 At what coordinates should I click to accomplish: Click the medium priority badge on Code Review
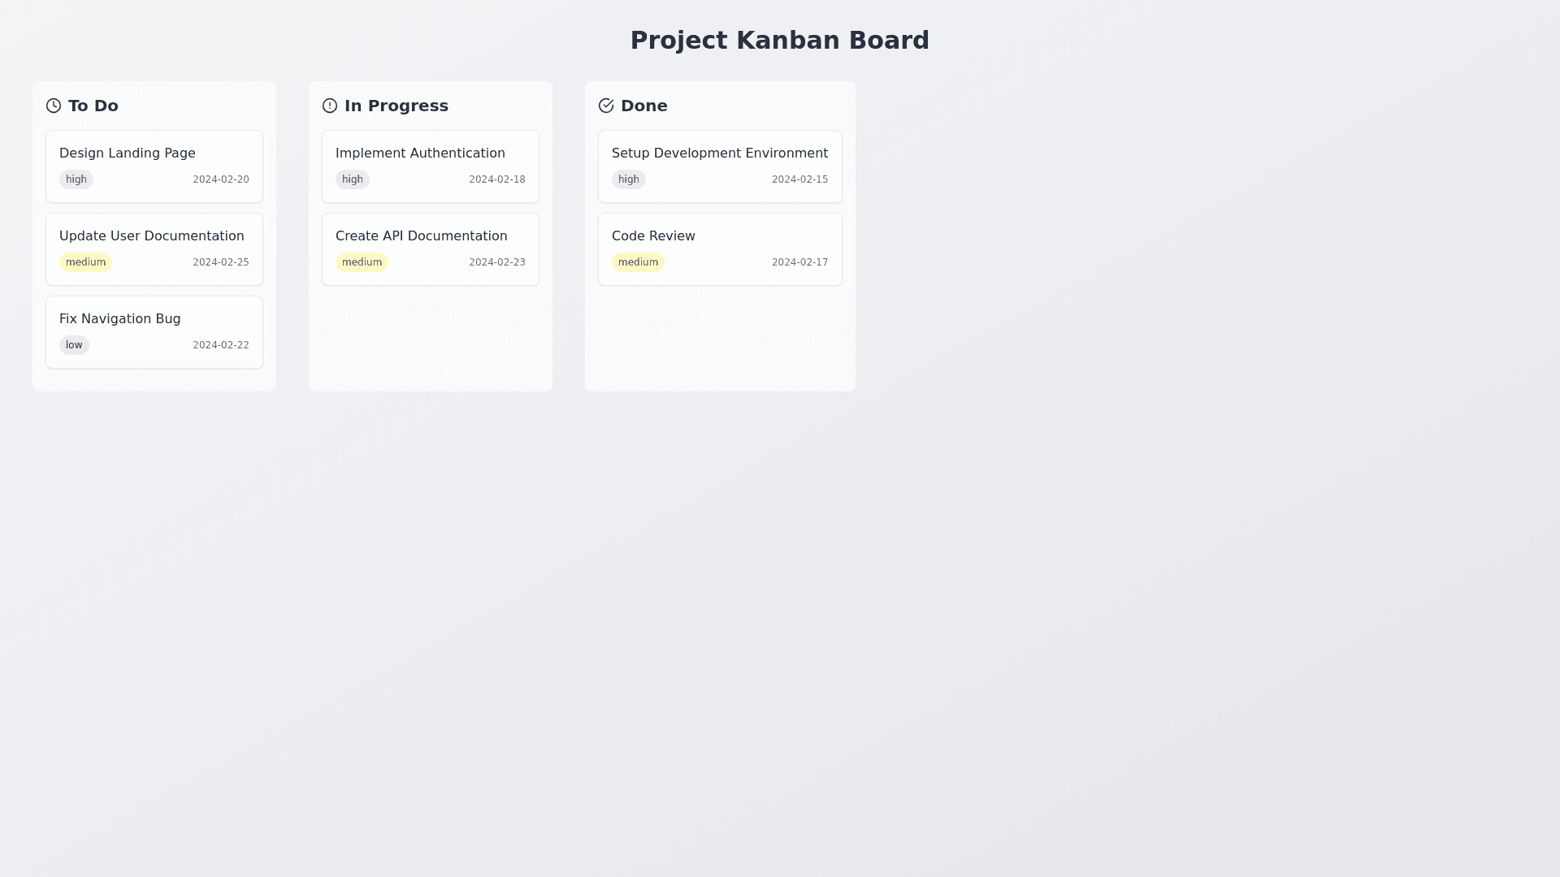pos(638,262)
